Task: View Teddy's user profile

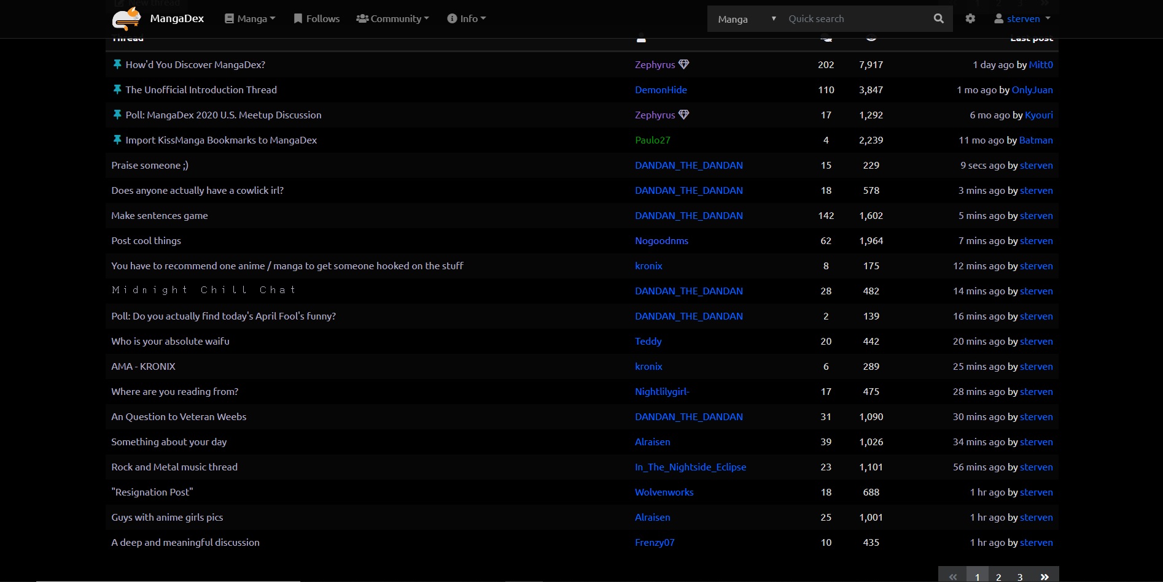Action: click(x=648, y=341)
